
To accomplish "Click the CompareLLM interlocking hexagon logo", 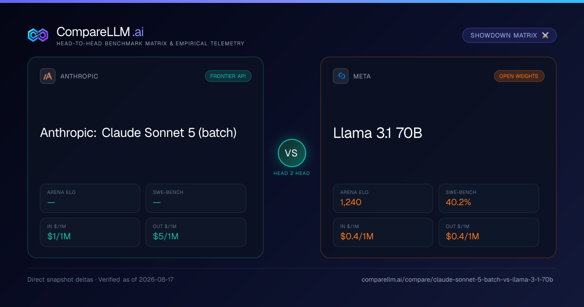I will pyautogui.click(x=38, y=35).
